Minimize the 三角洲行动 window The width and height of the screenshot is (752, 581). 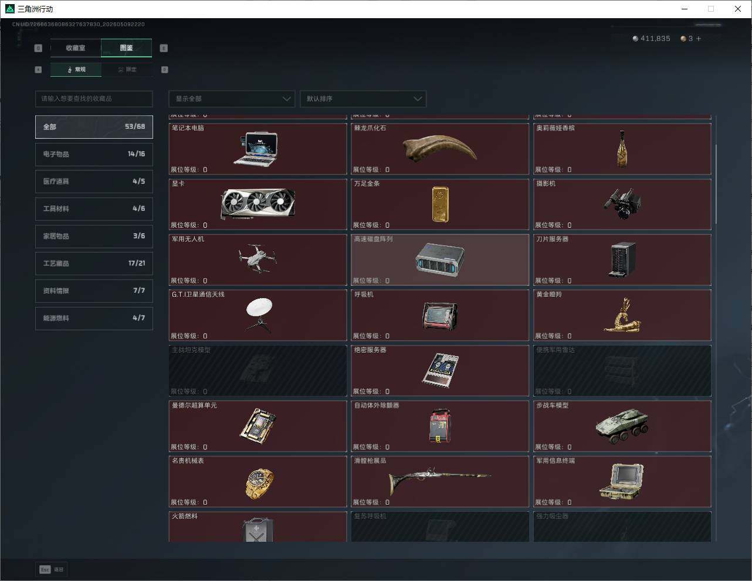point(685,9)
